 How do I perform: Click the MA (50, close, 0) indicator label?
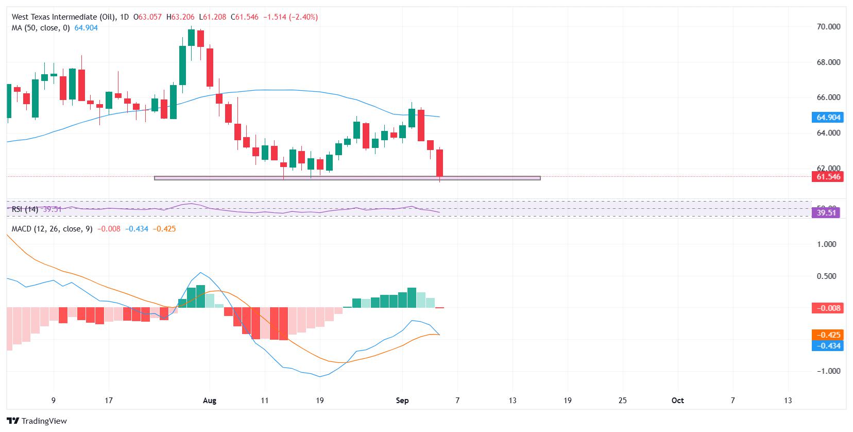(x=41, y=28)
